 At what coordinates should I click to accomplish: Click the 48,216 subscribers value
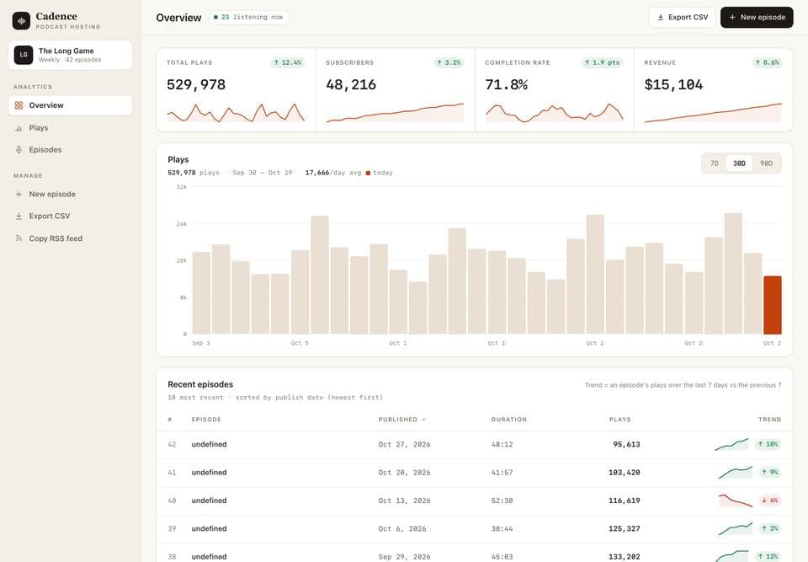pyautogui.click(x=351, y=84)
